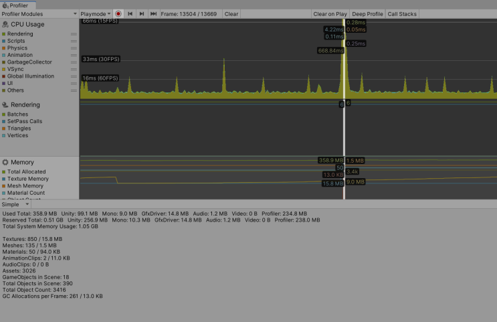The image size is (497, 322).
Task: Click 'Meshes: 135 / 1.5 MB' line
Action: (29, 246)
